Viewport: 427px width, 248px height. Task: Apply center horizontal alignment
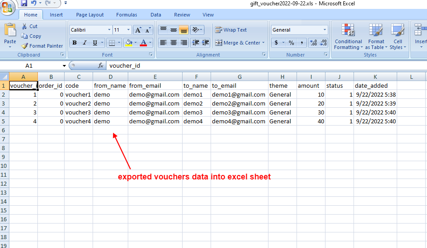(x=173, y=43)
